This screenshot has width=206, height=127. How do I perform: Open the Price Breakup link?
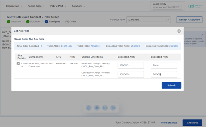click(x=169, y=122)
